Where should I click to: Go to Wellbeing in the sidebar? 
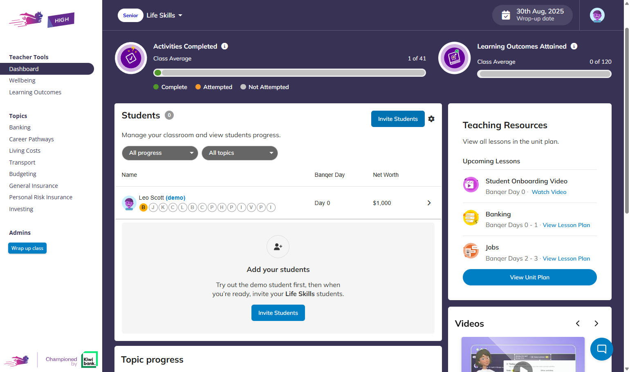coord(22,80)
